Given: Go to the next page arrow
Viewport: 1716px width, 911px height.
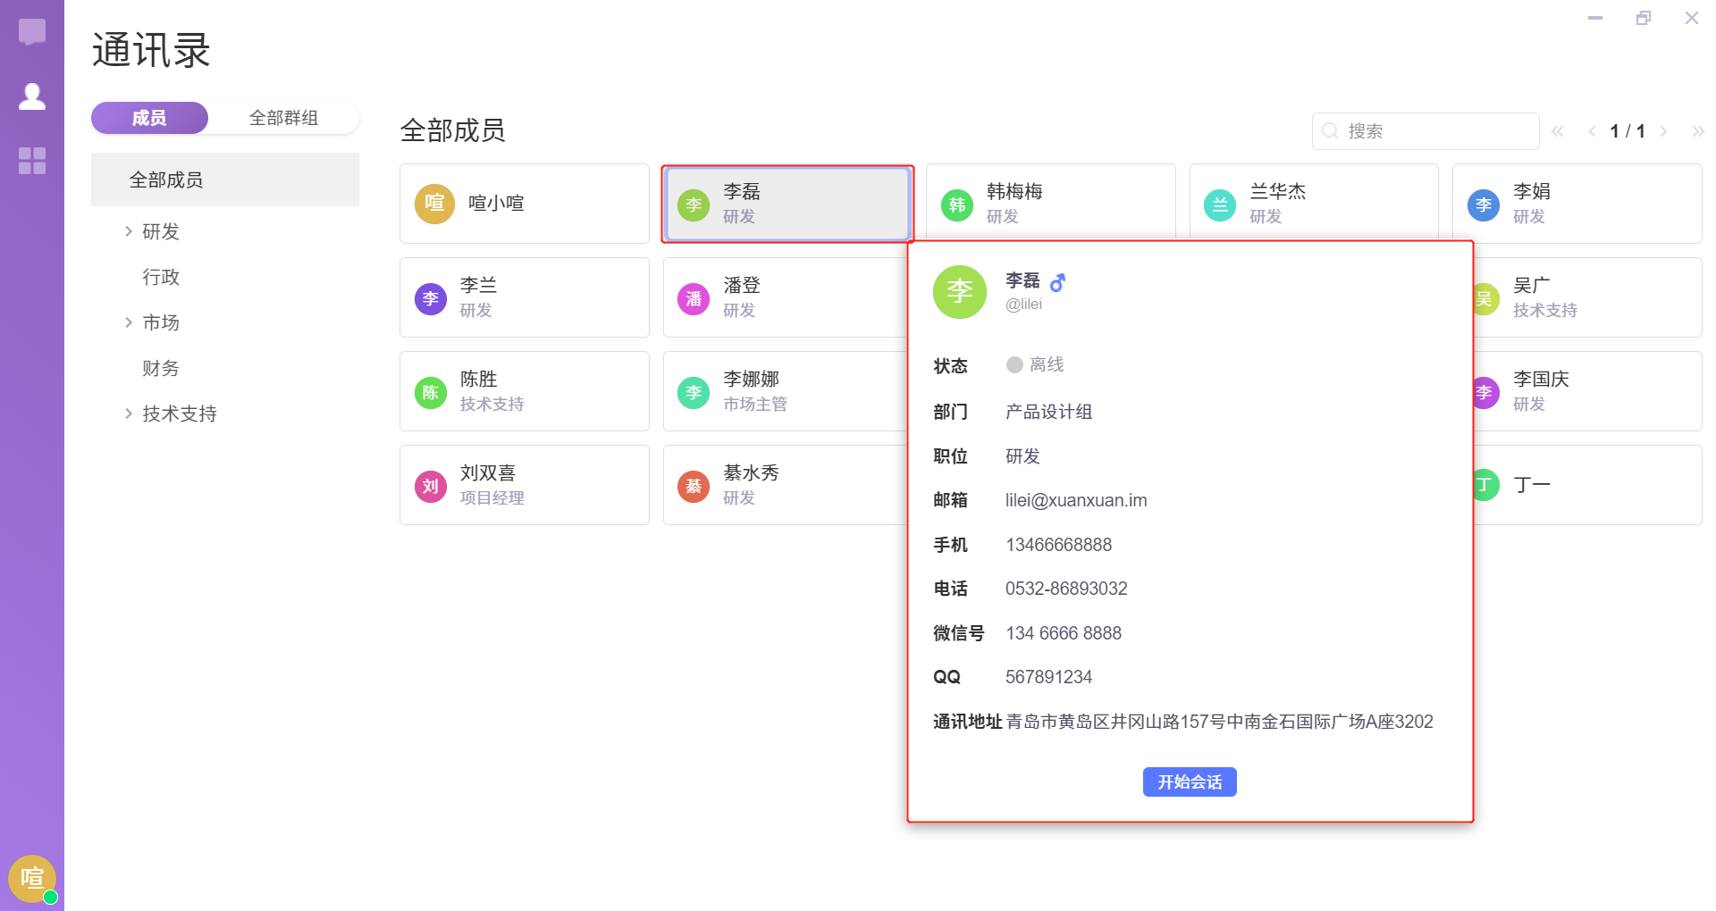Looking at the screenshot, I should [x=1663, y=131].
